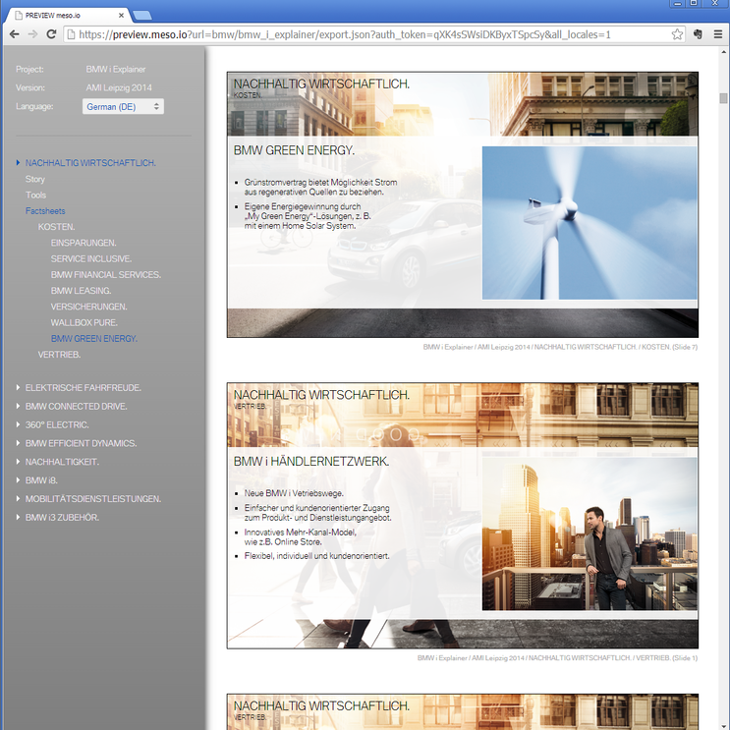Click the extension icon beside the star
Image resolution: width=730 pixels, height=730 pixels.
click(697, 33)
